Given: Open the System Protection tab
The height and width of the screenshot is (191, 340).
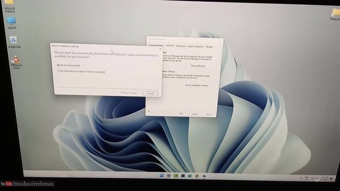Looking at the screenshot, I should click(x=195, y=47).
